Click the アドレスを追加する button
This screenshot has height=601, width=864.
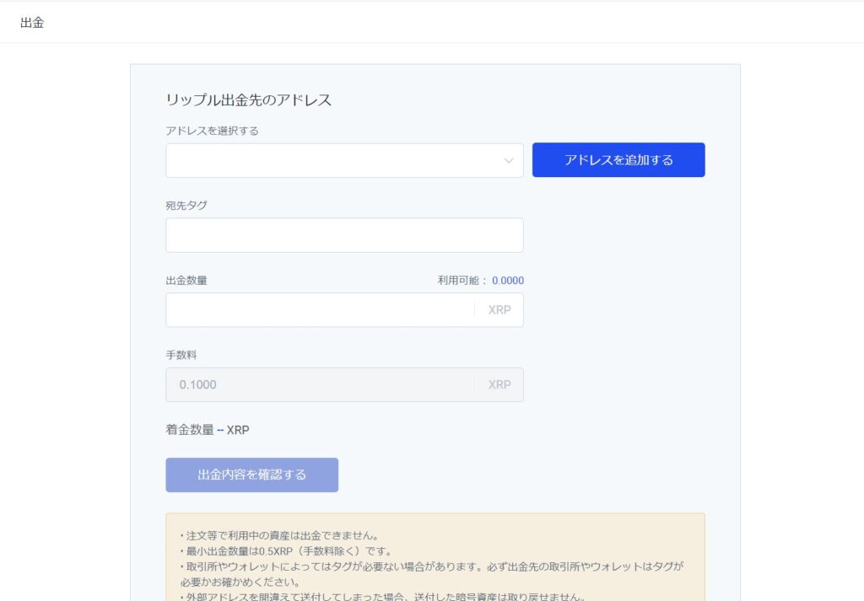pyautogui.click(x=618, y=160)
